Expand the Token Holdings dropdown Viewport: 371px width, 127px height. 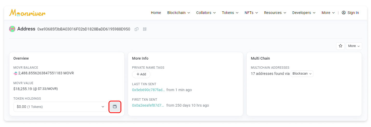click(x=60, y=107)
